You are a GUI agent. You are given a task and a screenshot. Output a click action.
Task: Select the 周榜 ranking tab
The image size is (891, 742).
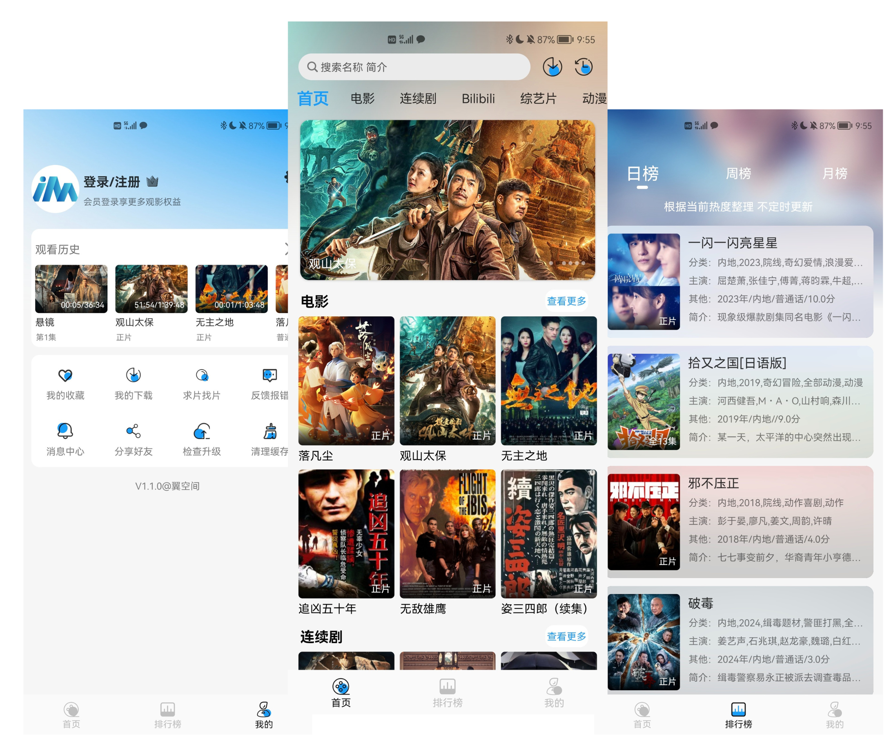coord(738,174)
